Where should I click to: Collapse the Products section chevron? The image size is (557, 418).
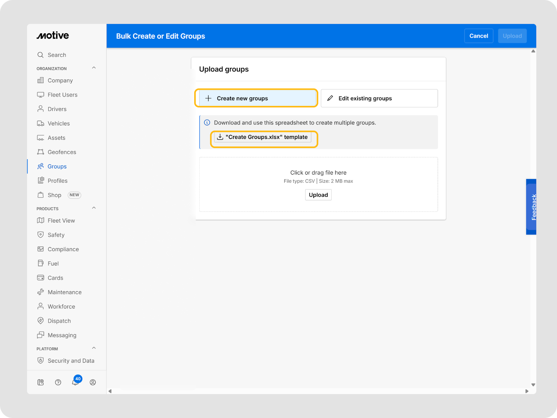(94, 208)
